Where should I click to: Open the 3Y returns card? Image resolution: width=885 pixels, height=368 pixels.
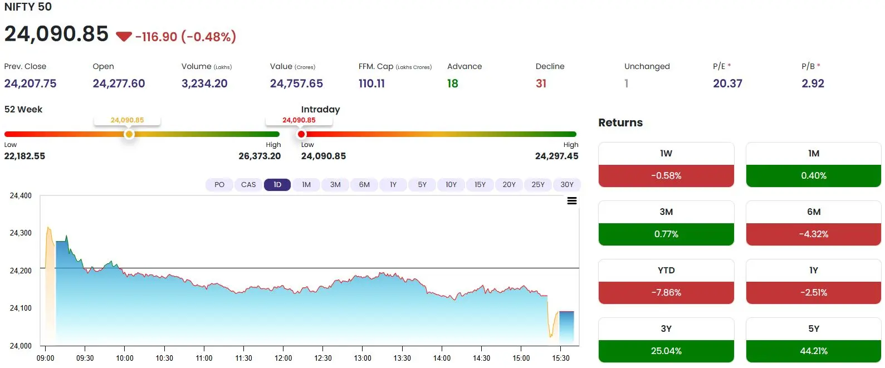[x=666, y=340]
